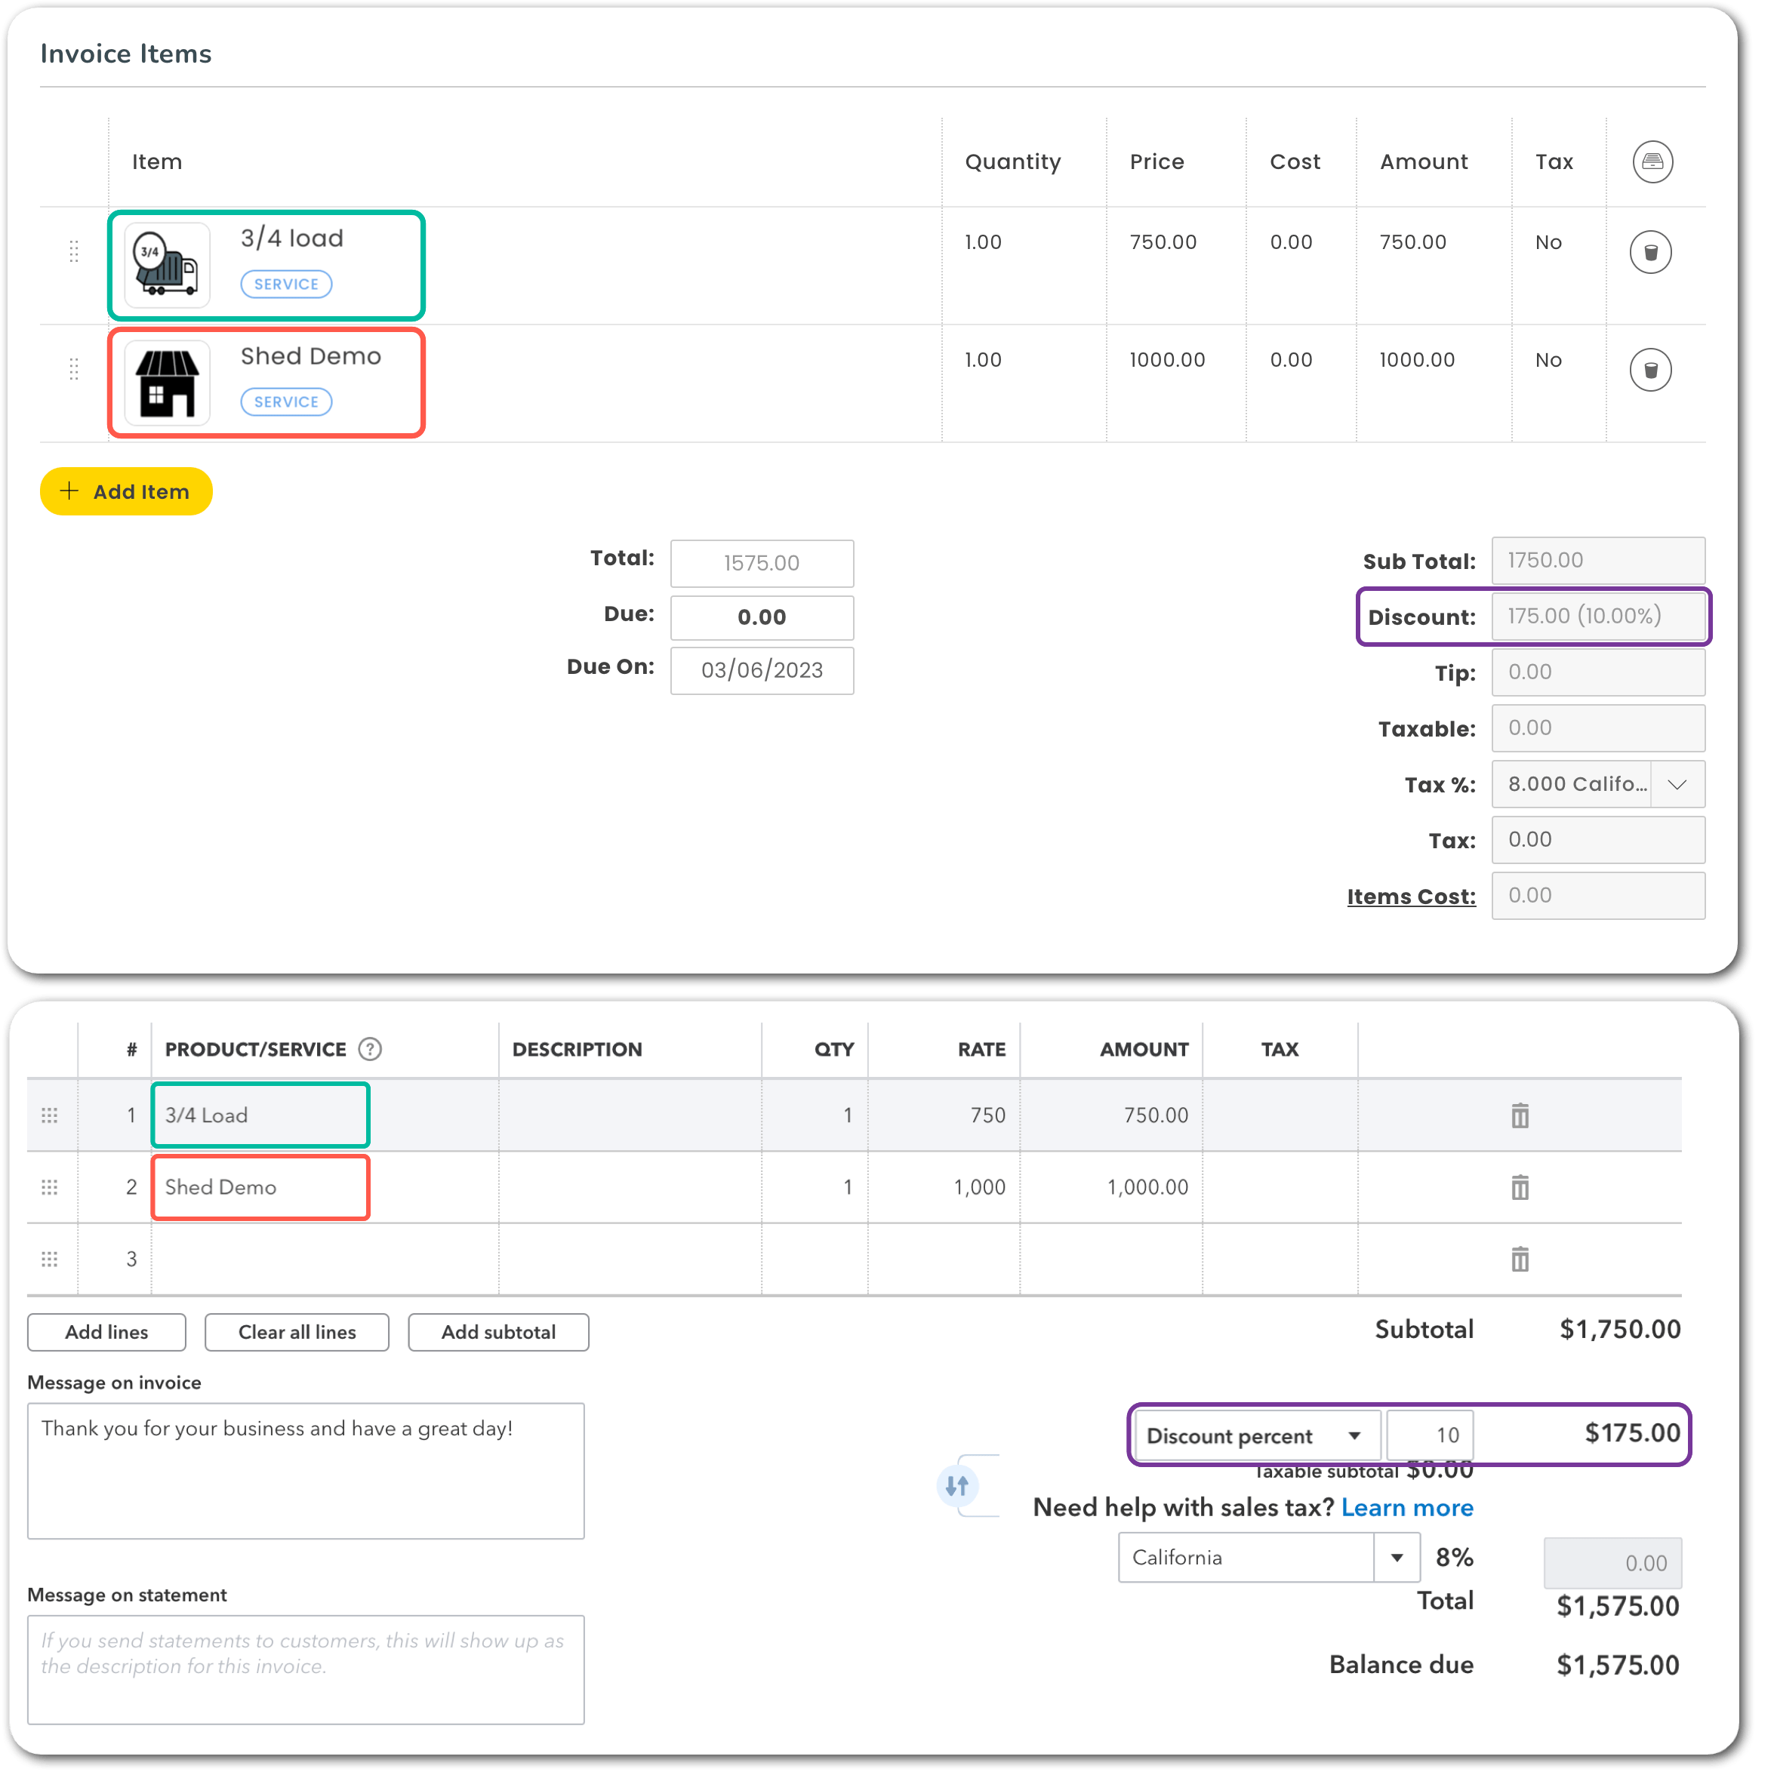
Task: Click the Clear all lines button
Action: click(297, 1332)
